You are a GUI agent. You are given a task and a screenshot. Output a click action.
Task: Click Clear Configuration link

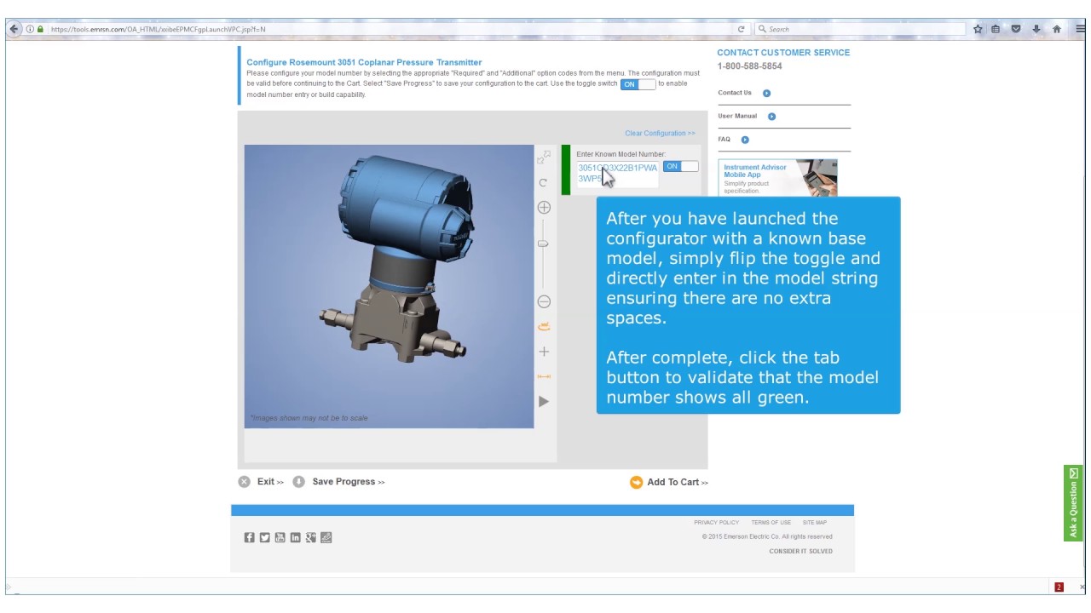point(660,133)
